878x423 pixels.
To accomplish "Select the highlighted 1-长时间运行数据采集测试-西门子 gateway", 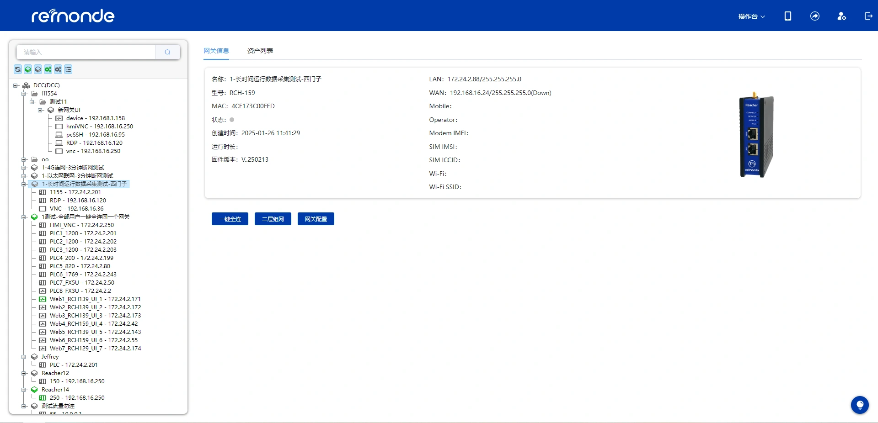I will pyautogui.click(x=84, y=184).
